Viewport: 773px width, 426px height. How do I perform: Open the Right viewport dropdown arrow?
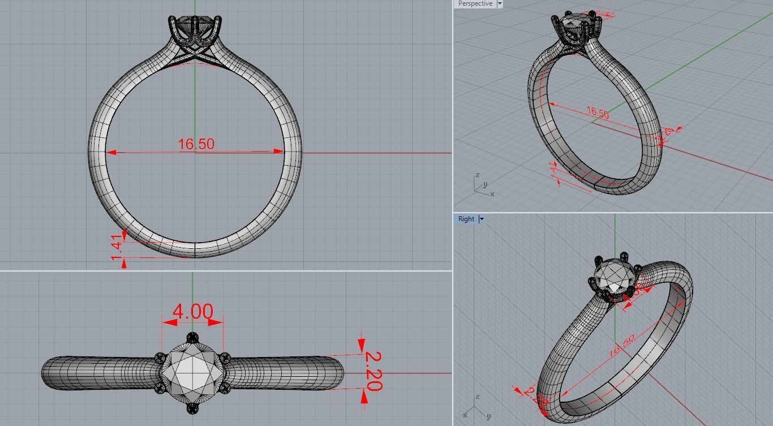[x=482, y=219]
